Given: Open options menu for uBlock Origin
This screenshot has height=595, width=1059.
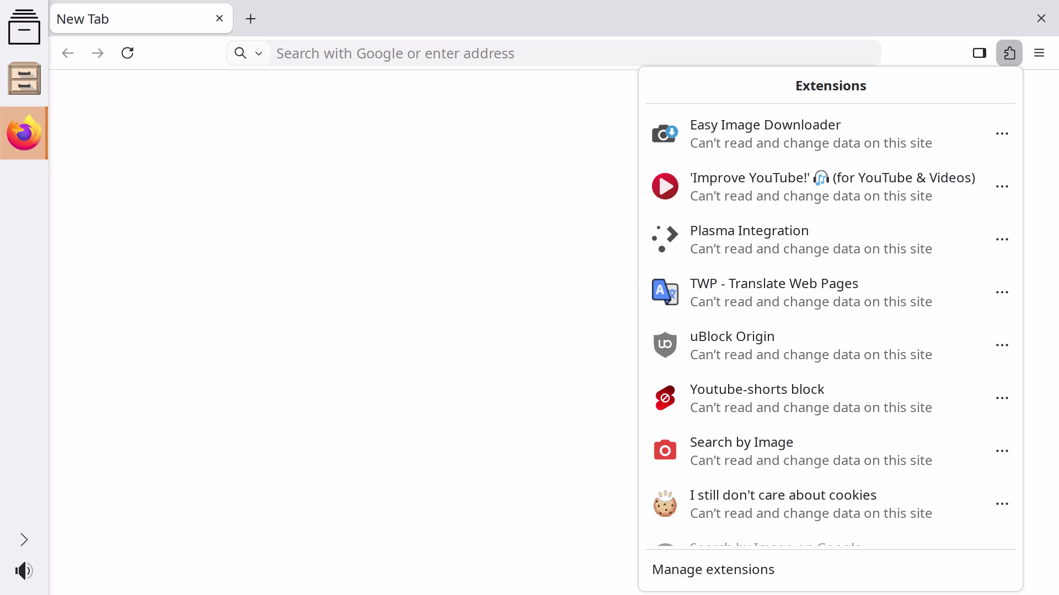Looking at the screenshot, I should (1002, 345).
